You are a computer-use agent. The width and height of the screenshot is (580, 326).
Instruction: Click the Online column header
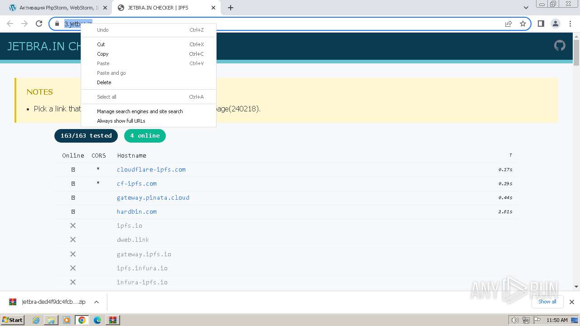tap(73, 155)
